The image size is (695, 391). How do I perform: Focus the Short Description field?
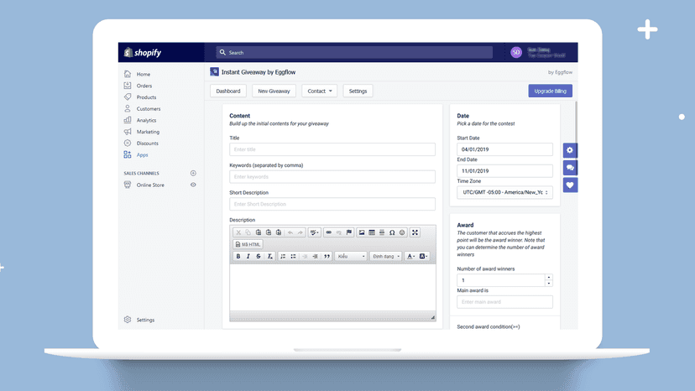[x=332, y=204]
